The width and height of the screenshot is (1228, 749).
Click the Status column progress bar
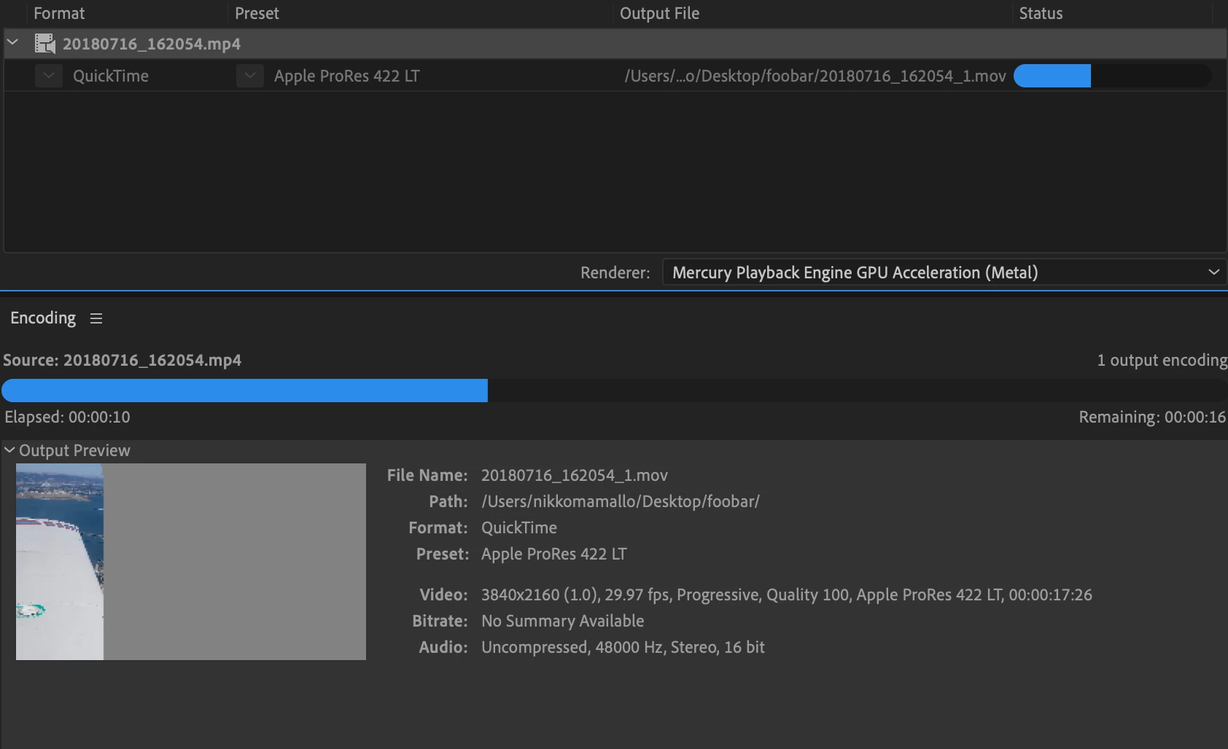(x=1112, y=76)
